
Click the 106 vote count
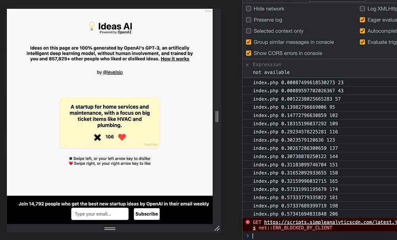110,137
